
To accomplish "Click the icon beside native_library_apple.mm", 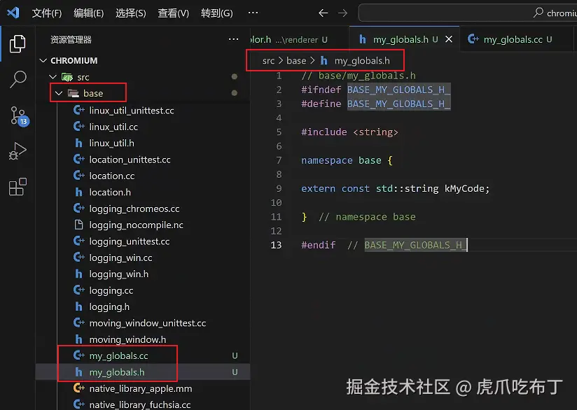I will coord(78,388).
